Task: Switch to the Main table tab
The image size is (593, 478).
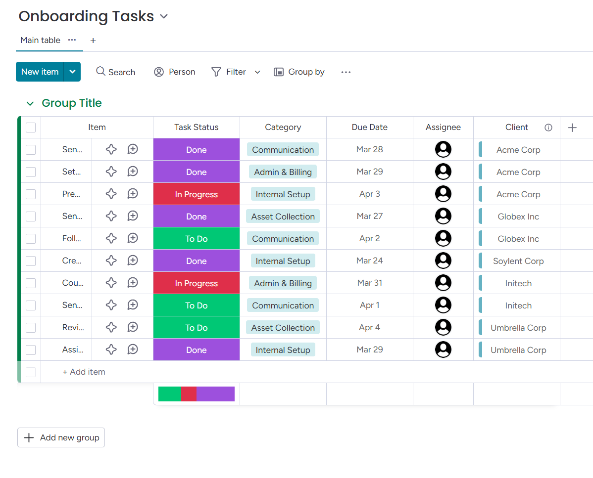Action: pos(40,41)
